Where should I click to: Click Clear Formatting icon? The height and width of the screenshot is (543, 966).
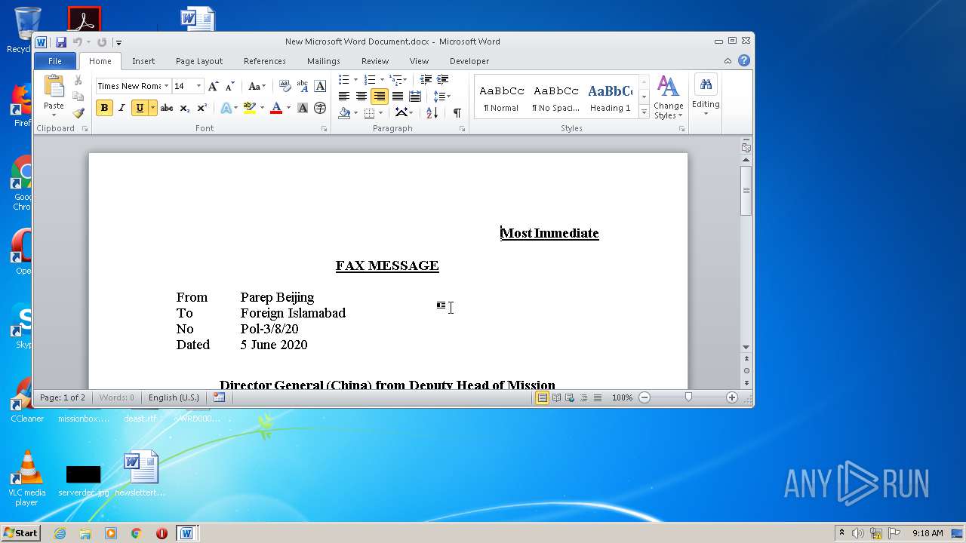285,86
